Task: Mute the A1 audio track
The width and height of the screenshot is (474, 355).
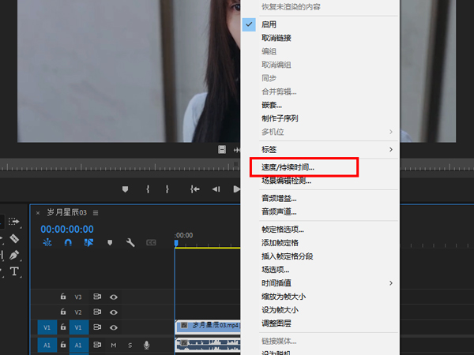Action: click(x=114, y=345)
